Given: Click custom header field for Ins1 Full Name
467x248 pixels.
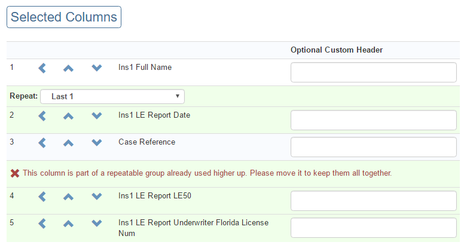Looking at the screenshot, I should (x=373, y=72).
